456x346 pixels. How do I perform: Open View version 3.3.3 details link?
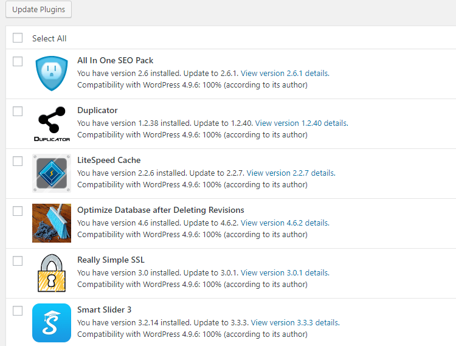294,322
